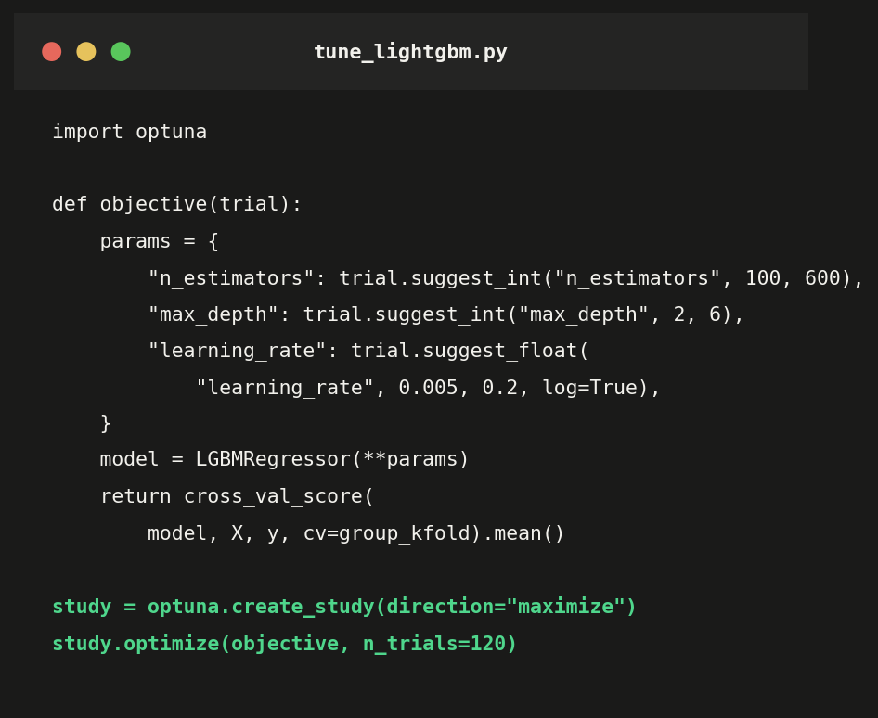Screen dimensions: 878x718
Task: Click the highlighted optuna.create_study line
Action: [x=344, y=607]
